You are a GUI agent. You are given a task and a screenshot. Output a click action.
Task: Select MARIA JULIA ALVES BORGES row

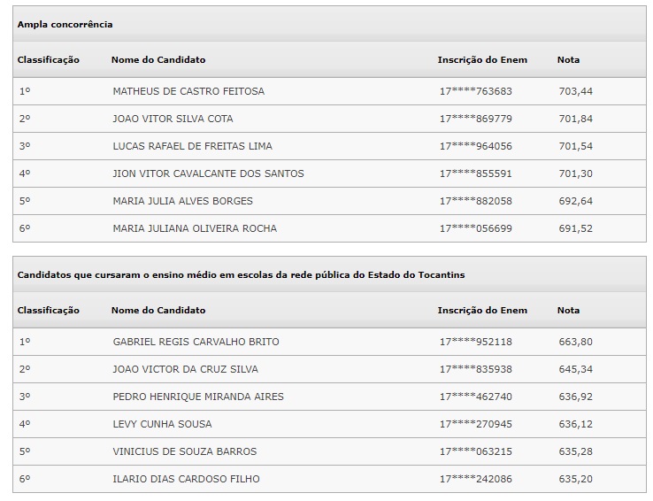pos(329,201)
